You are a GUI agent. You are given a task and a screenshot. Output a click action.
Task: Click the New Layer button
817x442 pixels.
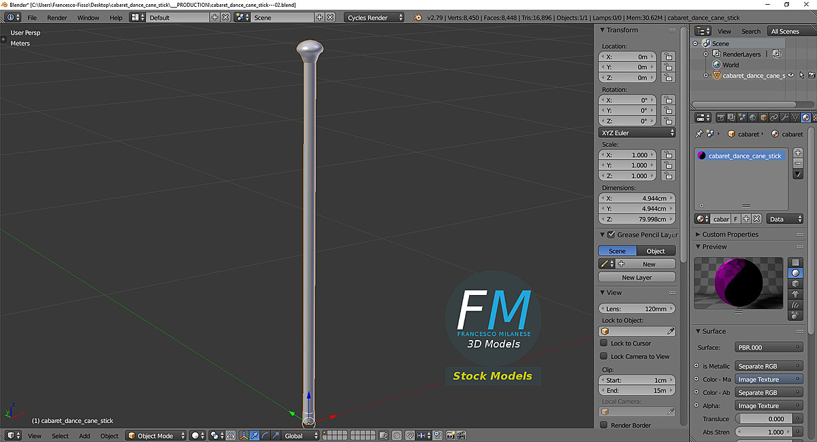click(637, 277)
